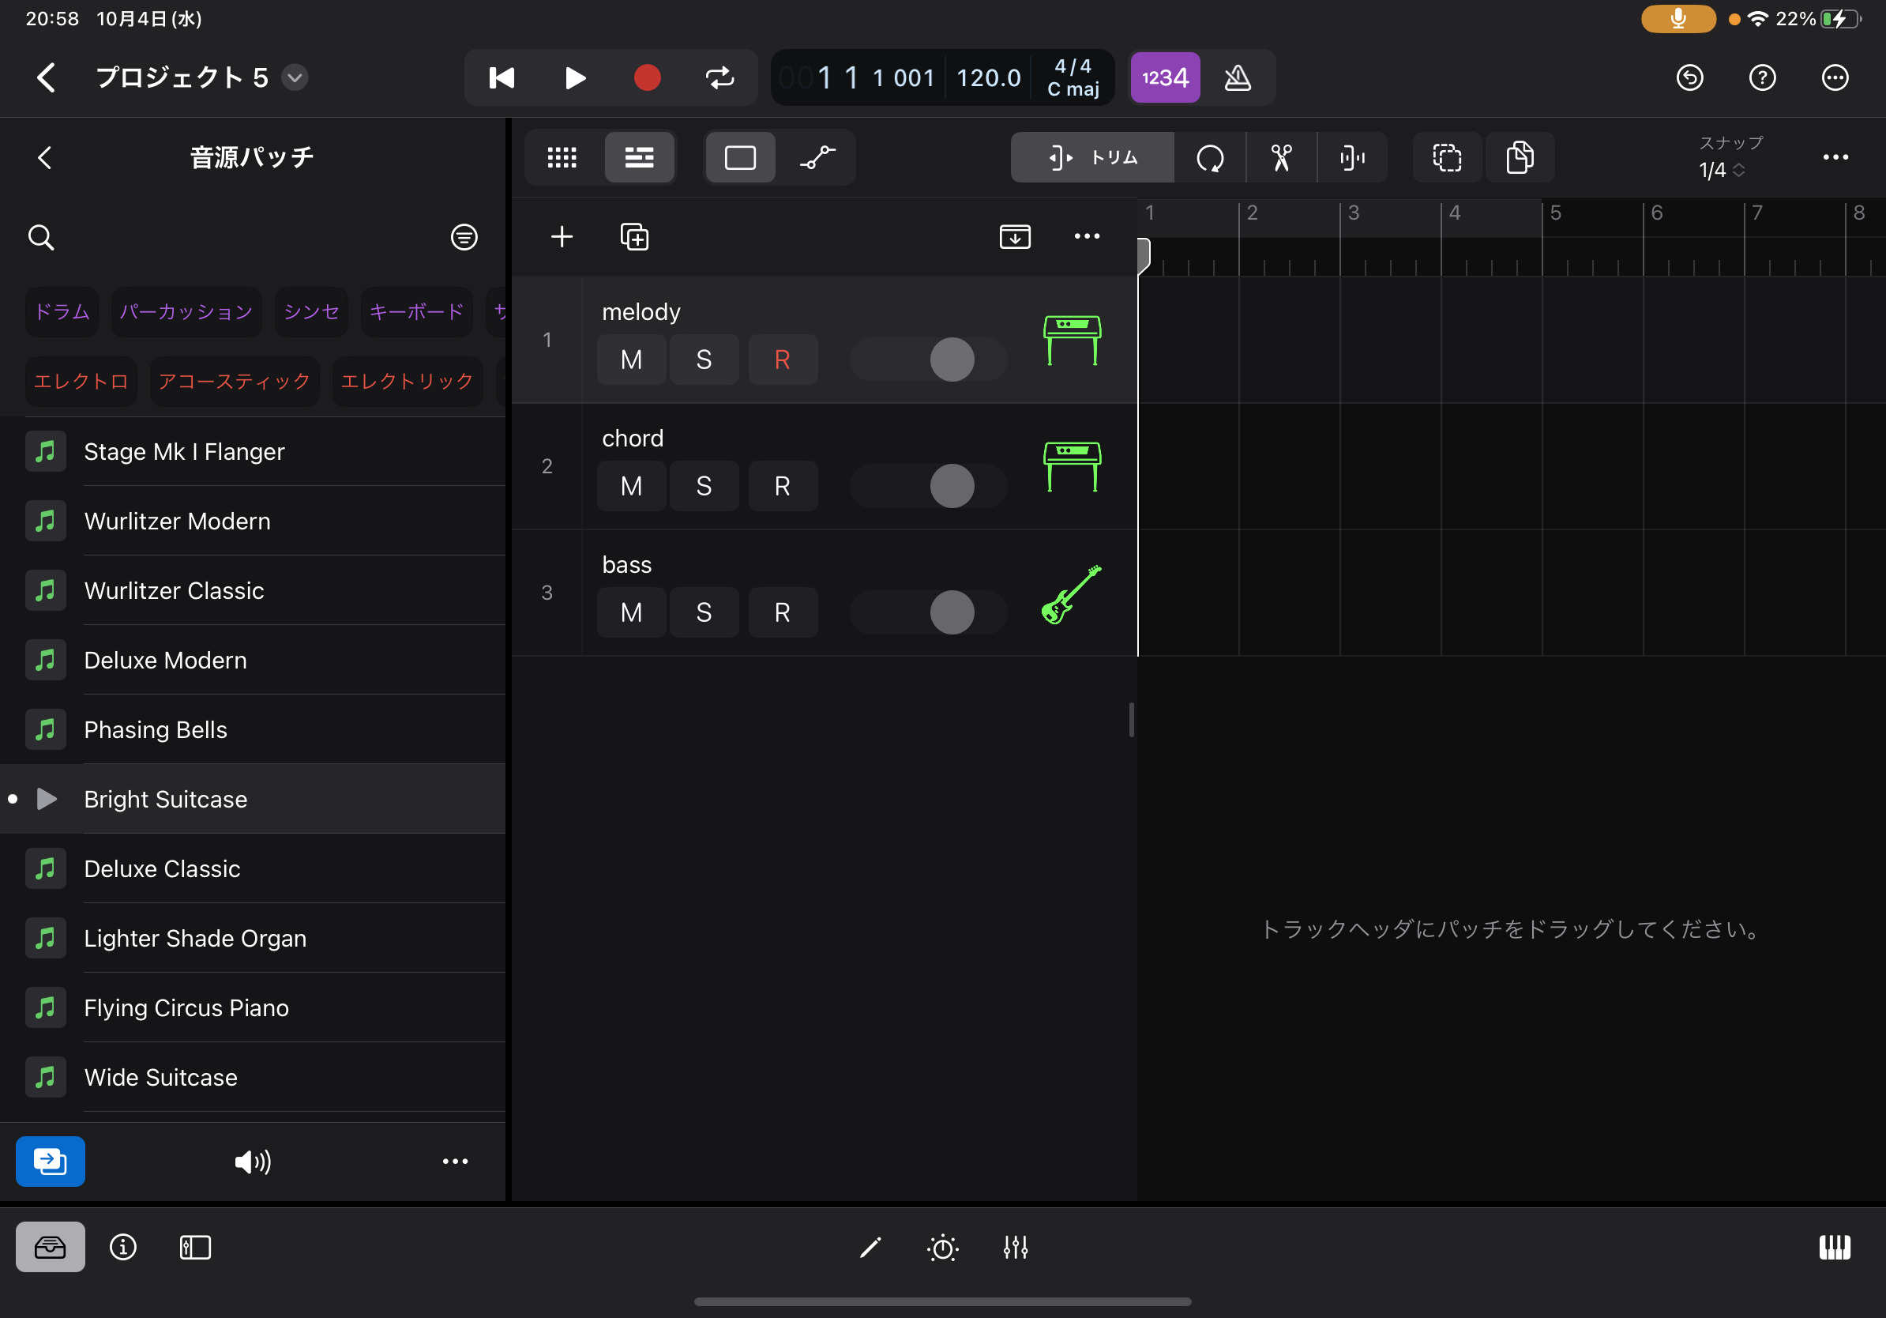Viewport: 1886px width, 1318px height.
Task: Preview the Bright Suitcase patch play arrow
Action: 47,800
